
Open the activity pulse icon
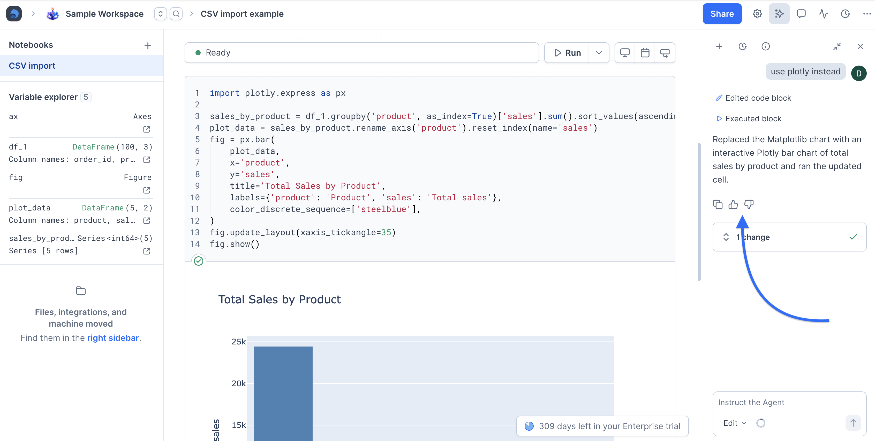click(x=823, y=14)
